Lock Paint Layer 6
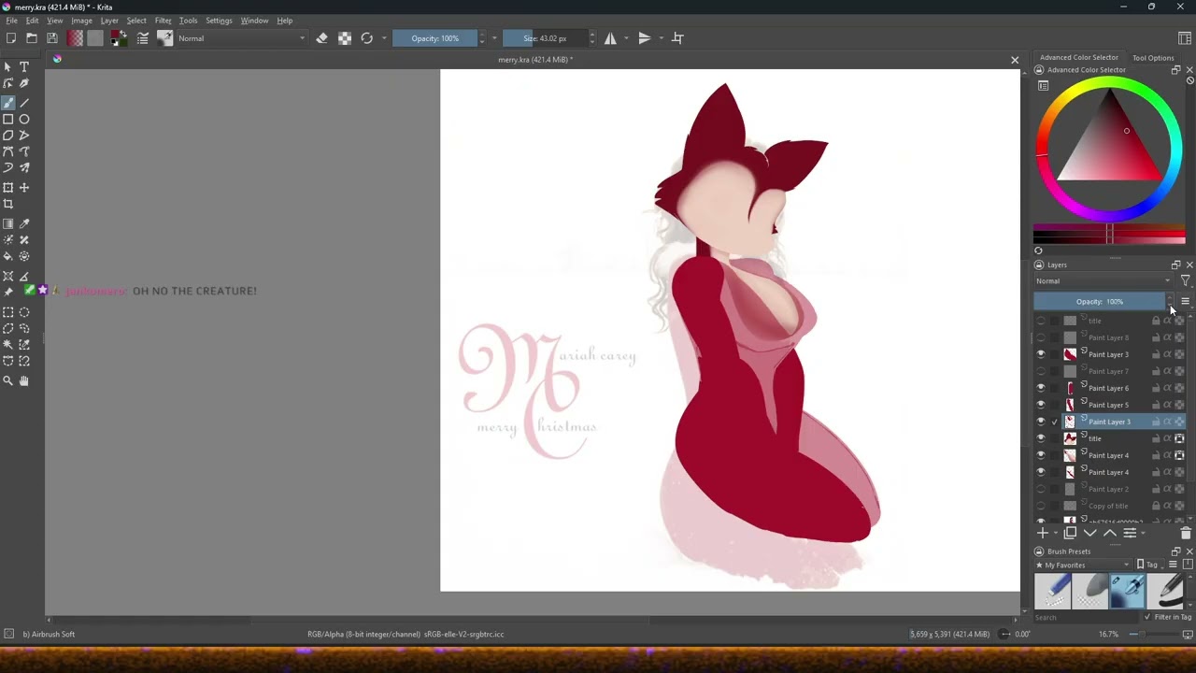 coord(1156,388)
